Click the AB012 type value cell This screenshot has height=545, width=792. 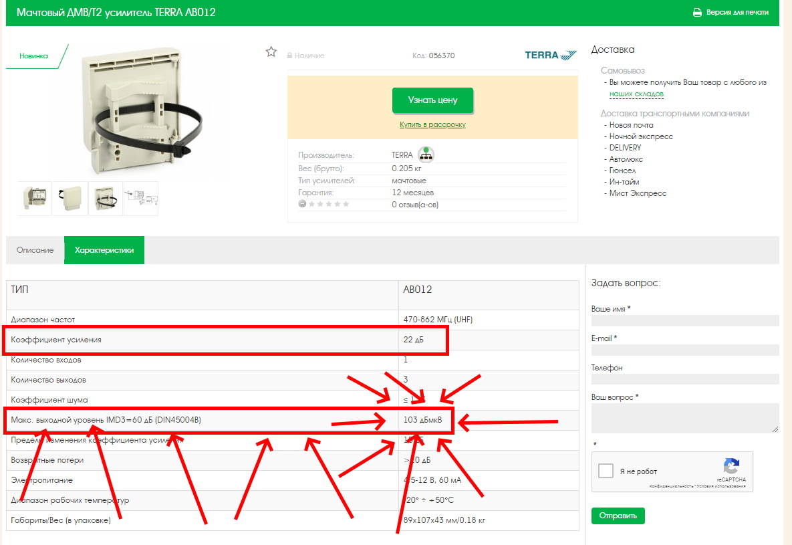(417, 290)
